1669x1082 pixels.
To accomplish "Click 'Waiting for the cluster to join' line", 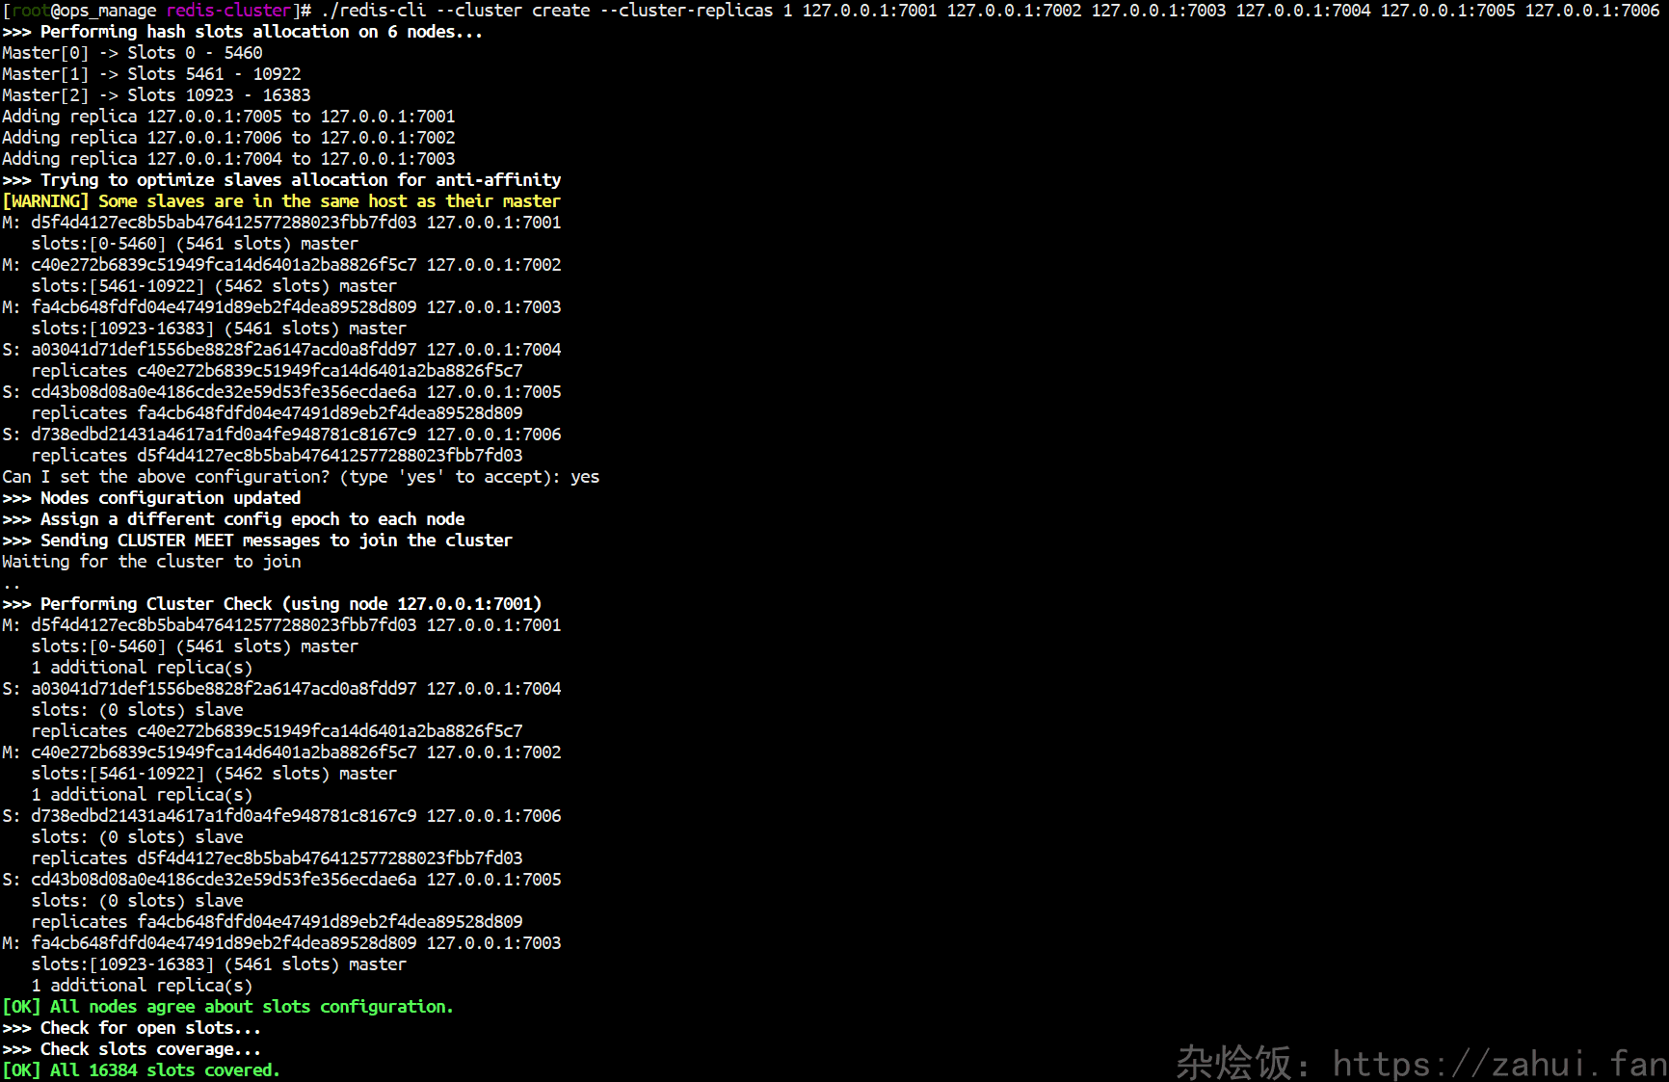I will tap(151, 562).
